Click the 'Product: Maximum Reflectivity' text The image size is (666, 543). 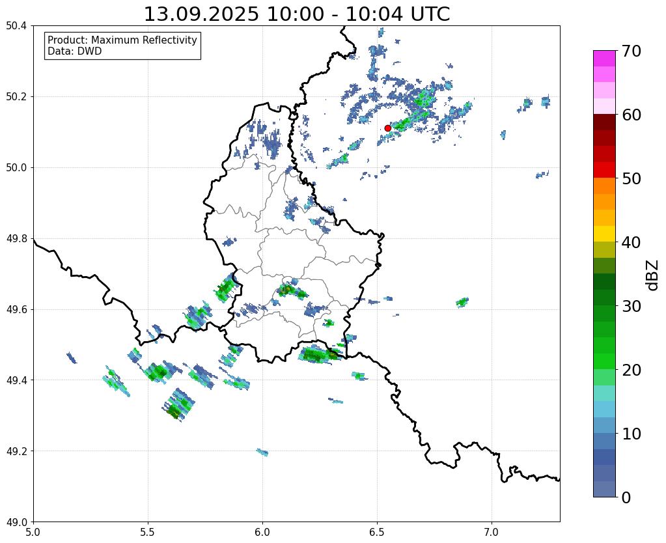pos(122,40)
